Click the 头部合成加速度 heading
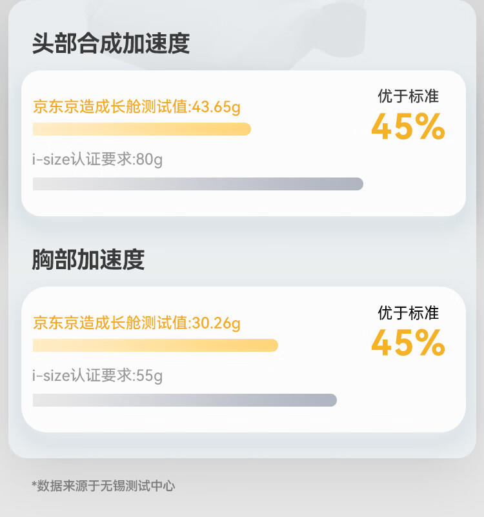 coord(111,44)
